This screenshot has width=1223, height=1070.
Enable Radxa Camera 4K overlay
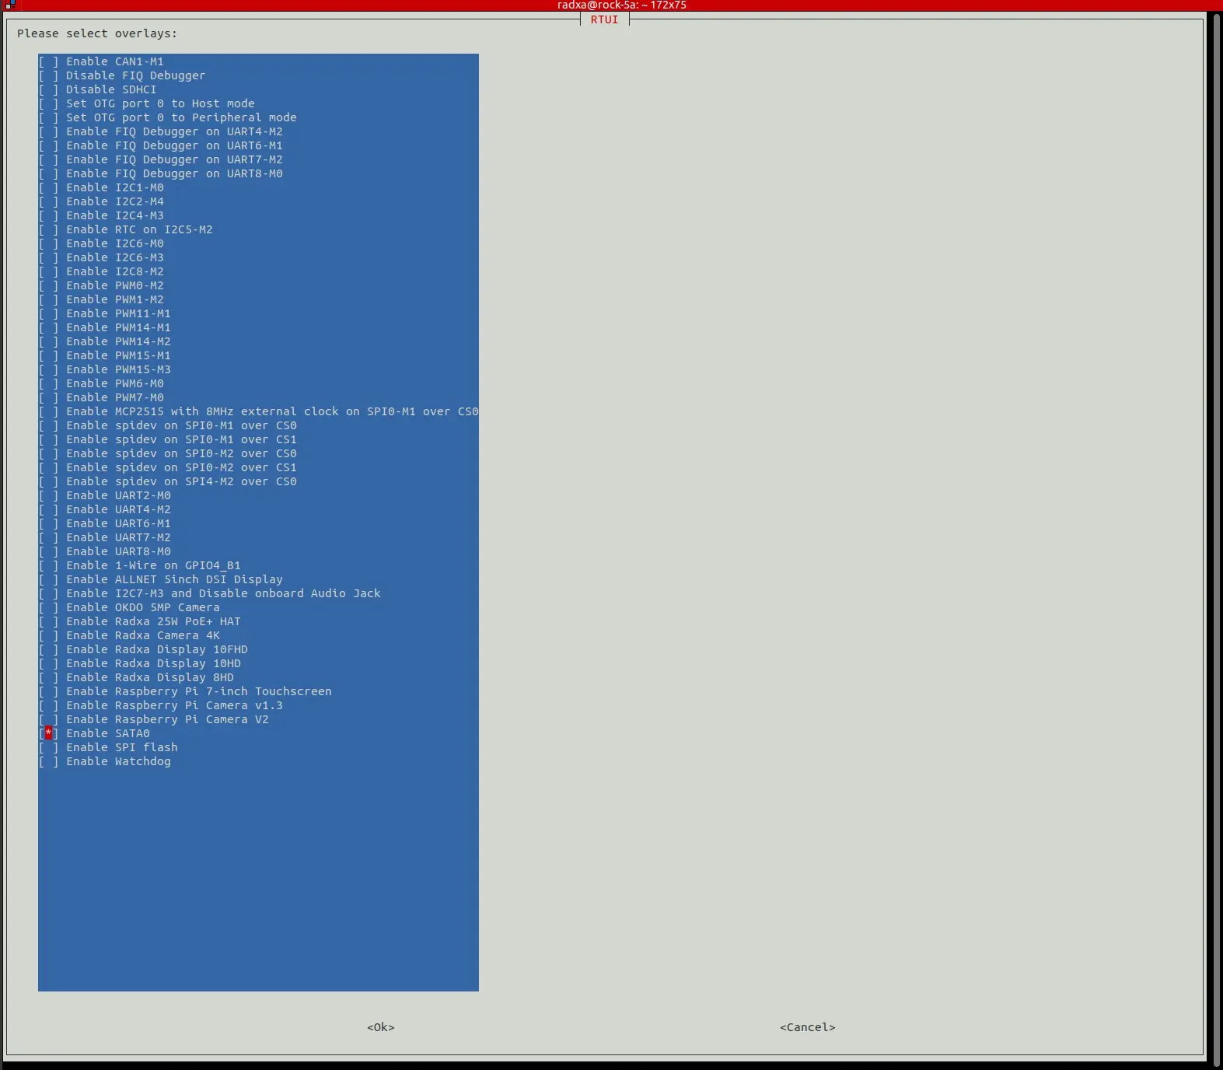click(x=48, y=635)
